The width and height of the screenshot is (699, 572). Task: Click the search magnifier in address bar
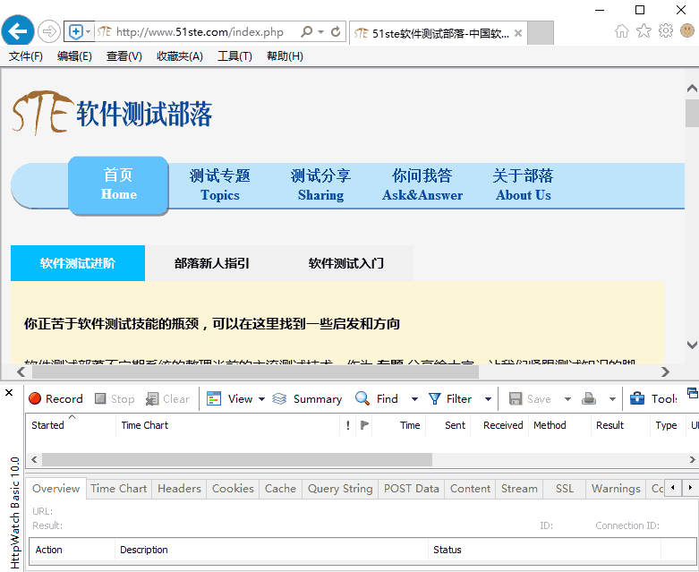(307, 31)
